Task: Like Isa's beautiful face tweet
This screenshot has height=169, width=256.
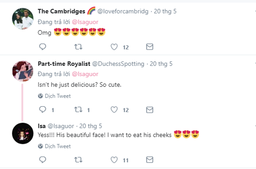Action: tap(114, 160)
